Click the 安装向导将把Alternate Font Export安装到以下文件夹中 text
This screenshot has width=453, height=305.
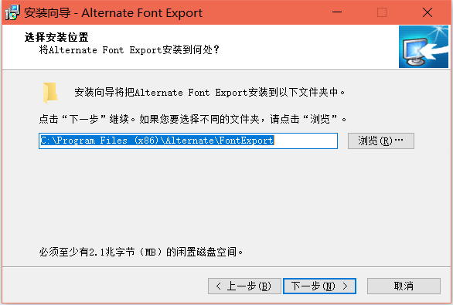[x=209, y=93]
